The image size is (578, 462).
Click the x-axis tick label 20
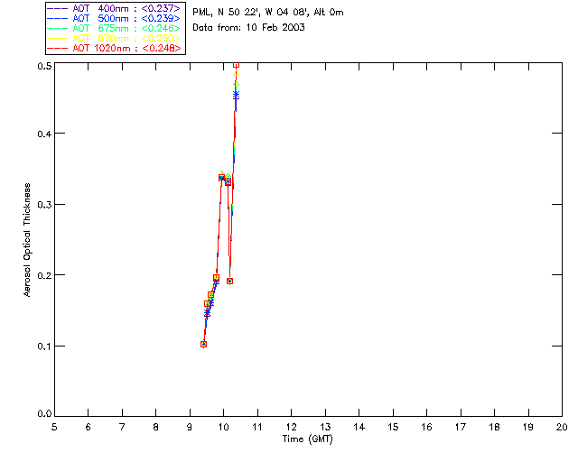[x=562, y=427]
